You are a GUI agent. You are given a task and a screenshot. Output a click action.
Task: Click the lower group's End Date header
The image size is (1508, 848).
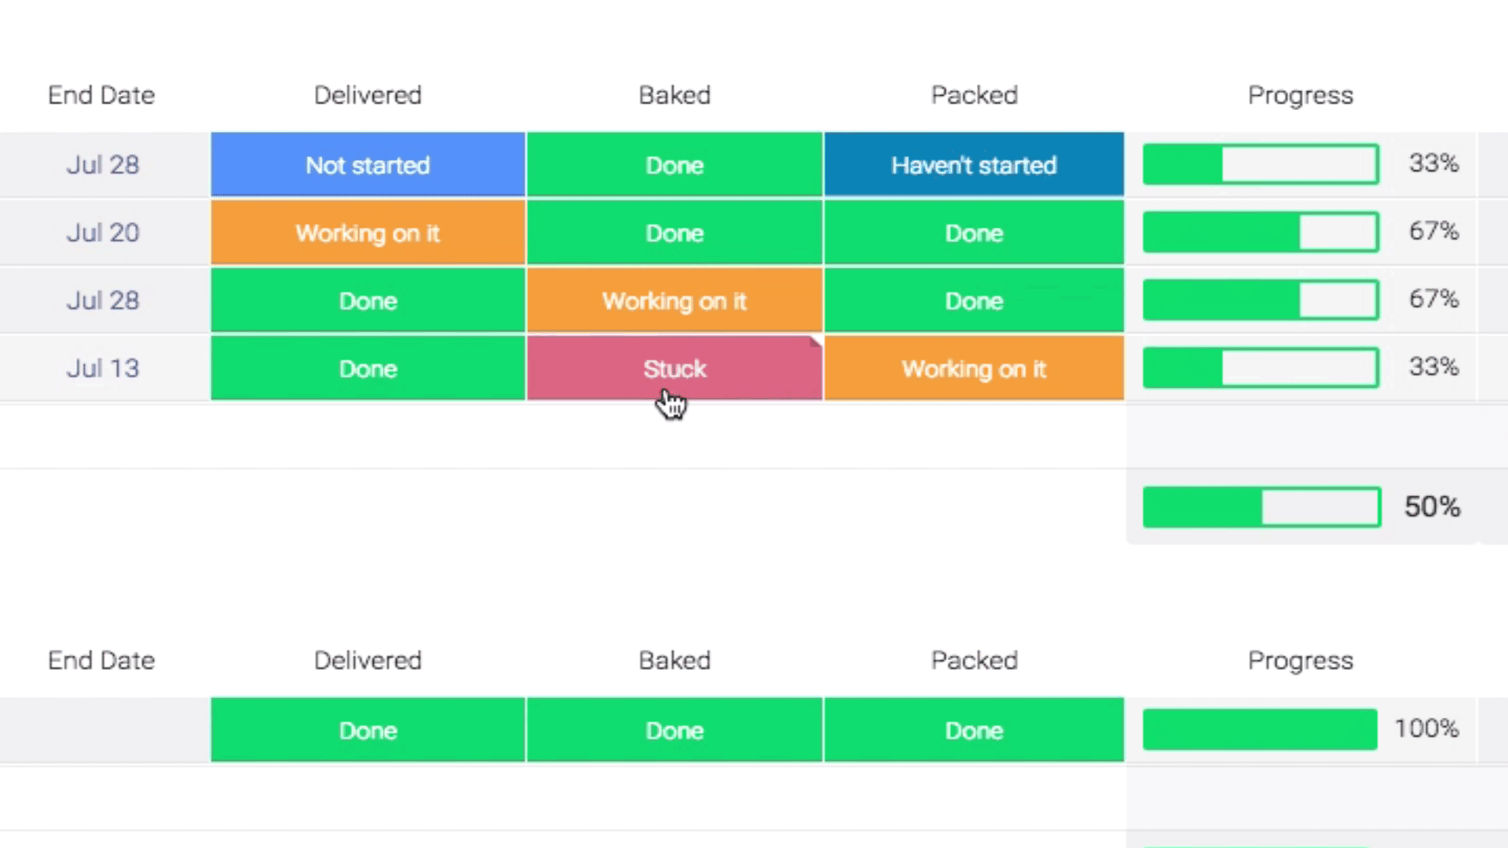[101, 660]
